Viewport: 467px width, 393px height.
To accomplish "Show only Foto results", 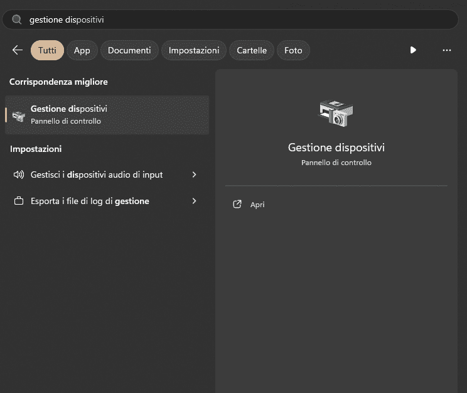I will click(293, 50).
